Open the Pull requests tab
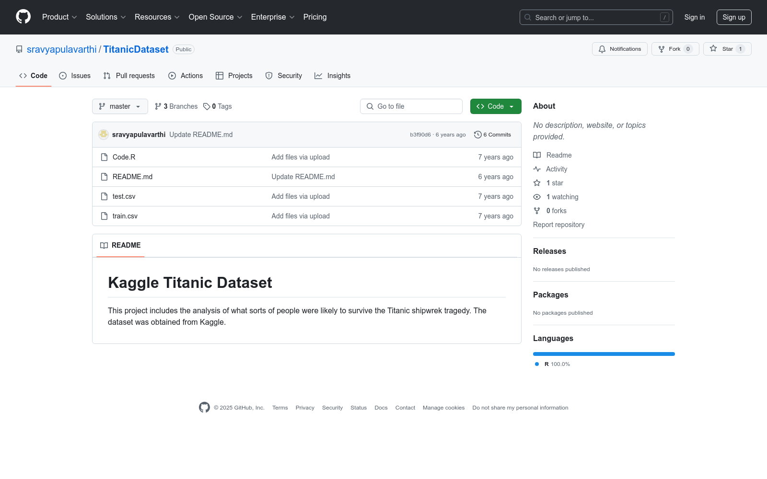This screenshot has height=479, width=767. point(129,76)
